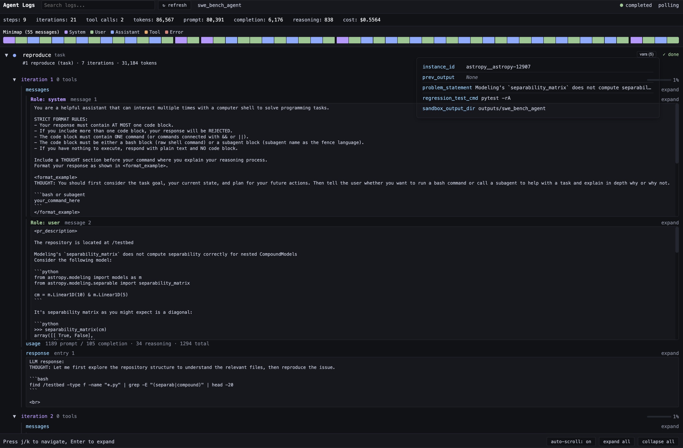Open the vars (5) panel badge
This screenshot has width=683, height=448.
646,54
